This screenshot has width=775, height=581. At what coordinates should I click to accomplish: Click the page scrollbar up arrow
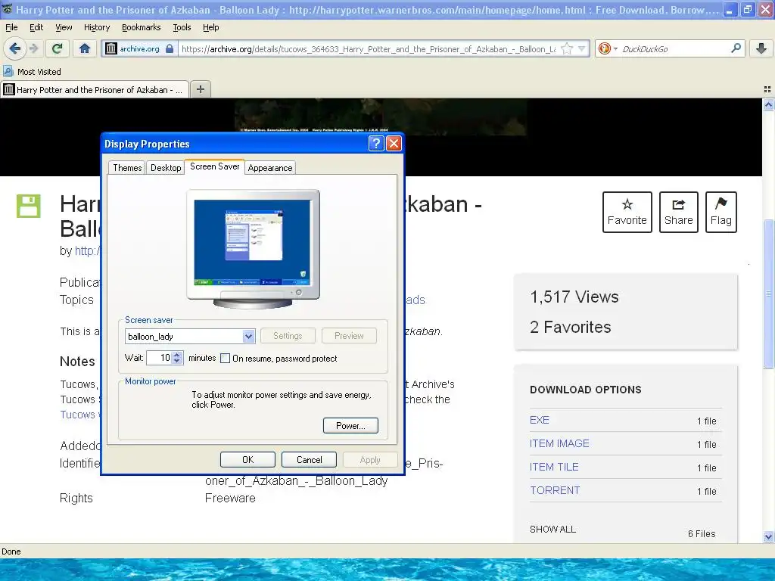768,104
